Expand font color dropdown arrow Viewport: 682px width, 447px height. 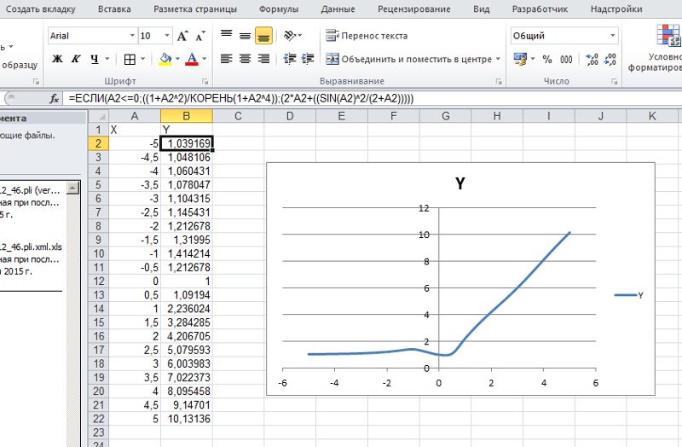point(205,59)
